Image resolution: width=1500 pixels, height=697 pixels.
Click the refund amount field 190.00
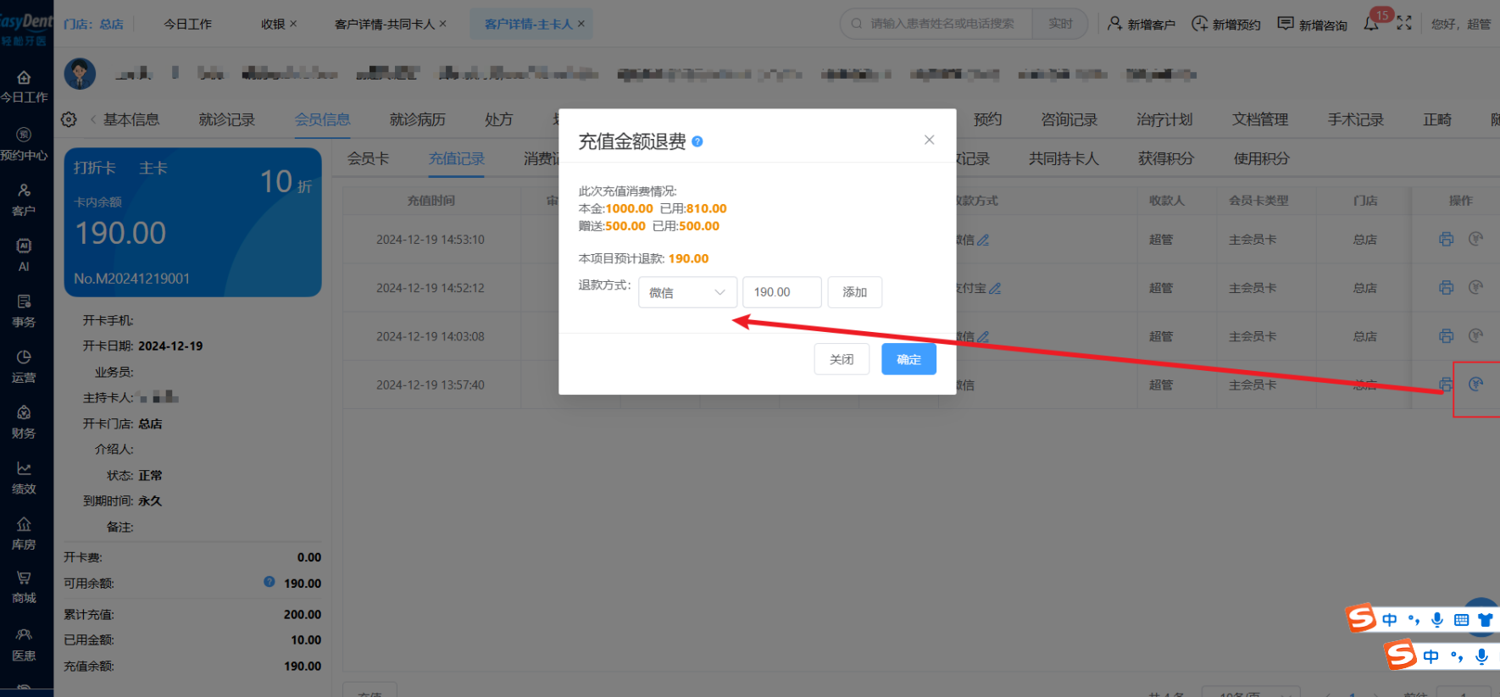point(781,292)
